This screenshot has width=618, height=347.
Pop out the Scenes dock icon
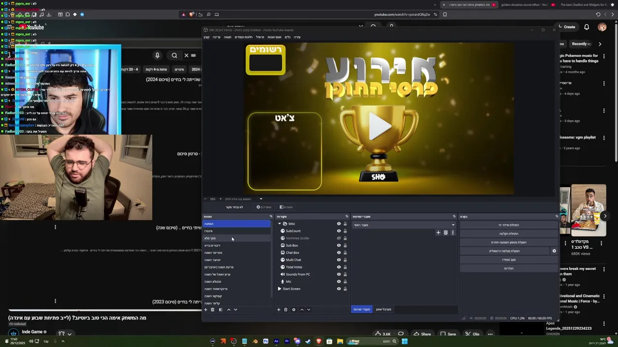(271, 216)
